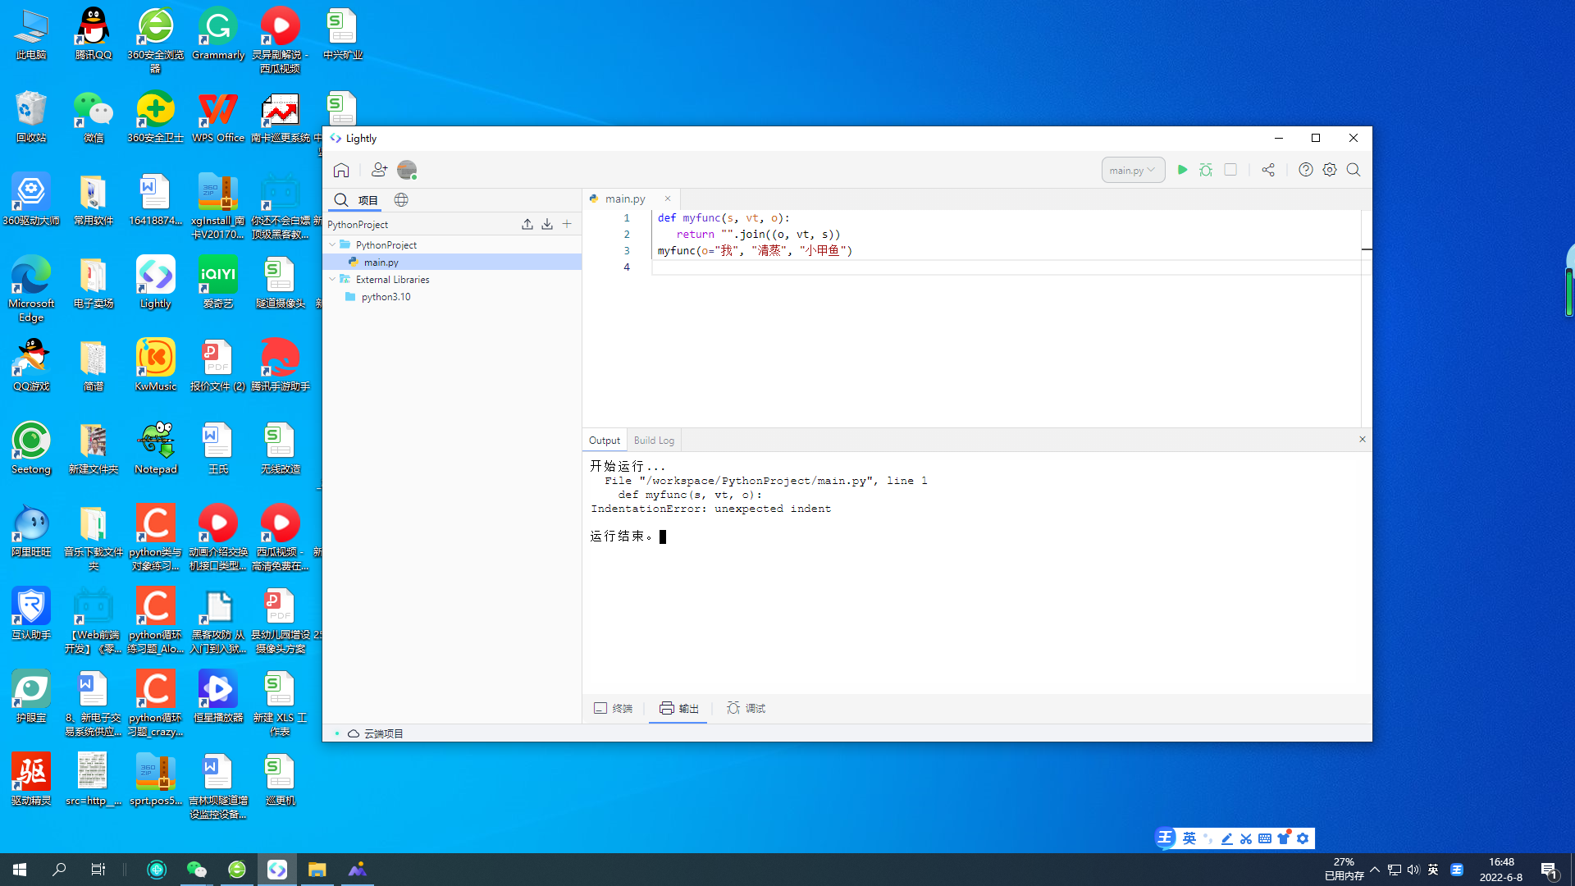Open the 终端 terminal panel
Image resolution: width=1575 pixels, height=886 pixels.
614,708
